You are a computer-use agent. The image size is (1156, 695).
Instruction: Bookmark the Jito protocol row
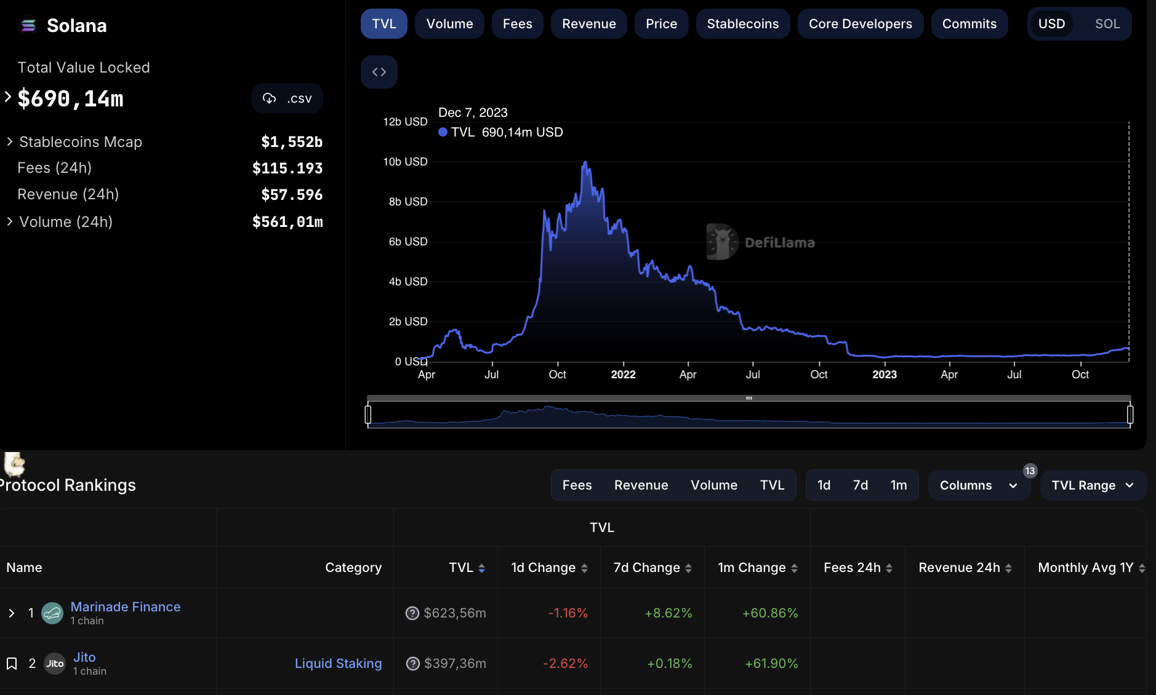tap(12, 664)
